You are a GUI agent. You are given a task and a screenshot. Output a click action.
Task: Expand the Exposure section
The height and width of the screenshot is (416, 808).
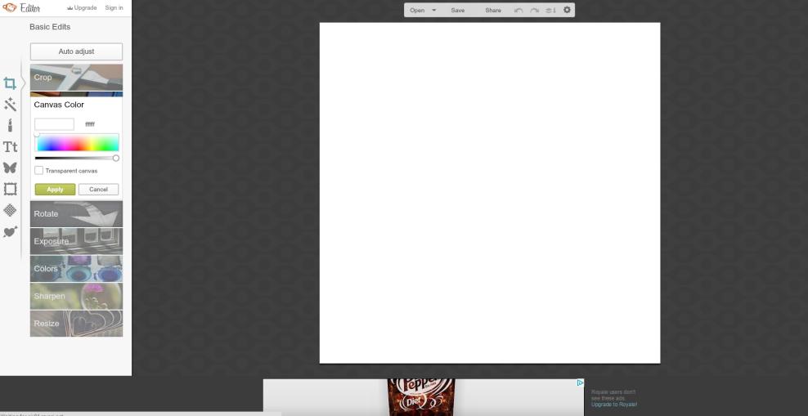tap(76, 241)
